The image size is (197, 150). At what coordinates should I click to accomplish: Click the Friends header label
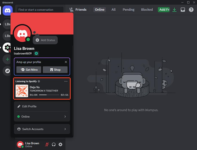click(x=81, y=10)
